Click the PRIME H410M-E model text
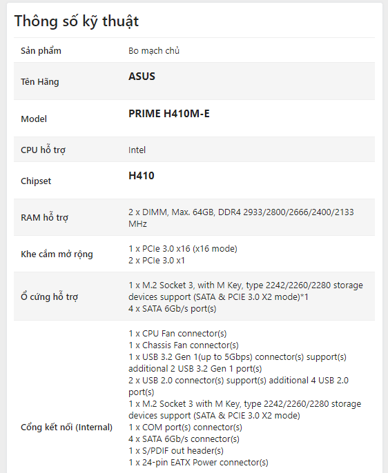The image size is (388, 473). (x=168, y=114)
